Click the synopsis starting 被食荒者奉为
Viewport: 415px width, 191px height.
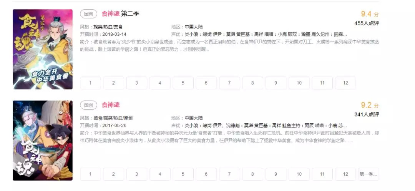click(229, 46)
